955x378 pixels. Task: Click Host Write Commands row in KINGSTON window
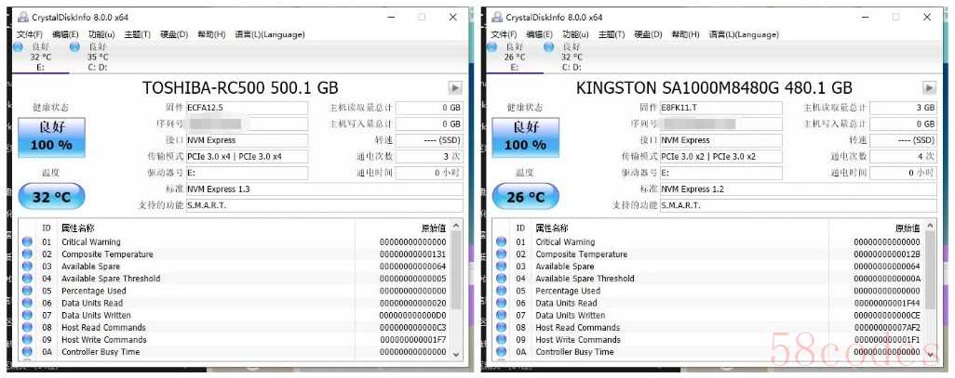[x=708, y=339]
